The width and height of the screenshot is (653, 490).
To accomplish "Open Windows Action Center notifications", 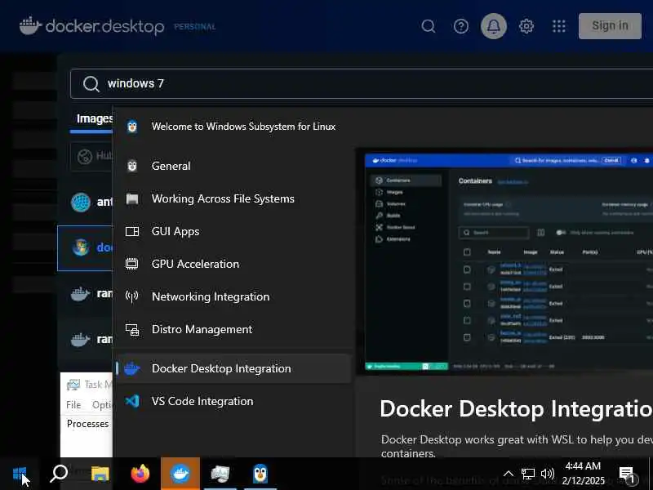I will [627, 474].
